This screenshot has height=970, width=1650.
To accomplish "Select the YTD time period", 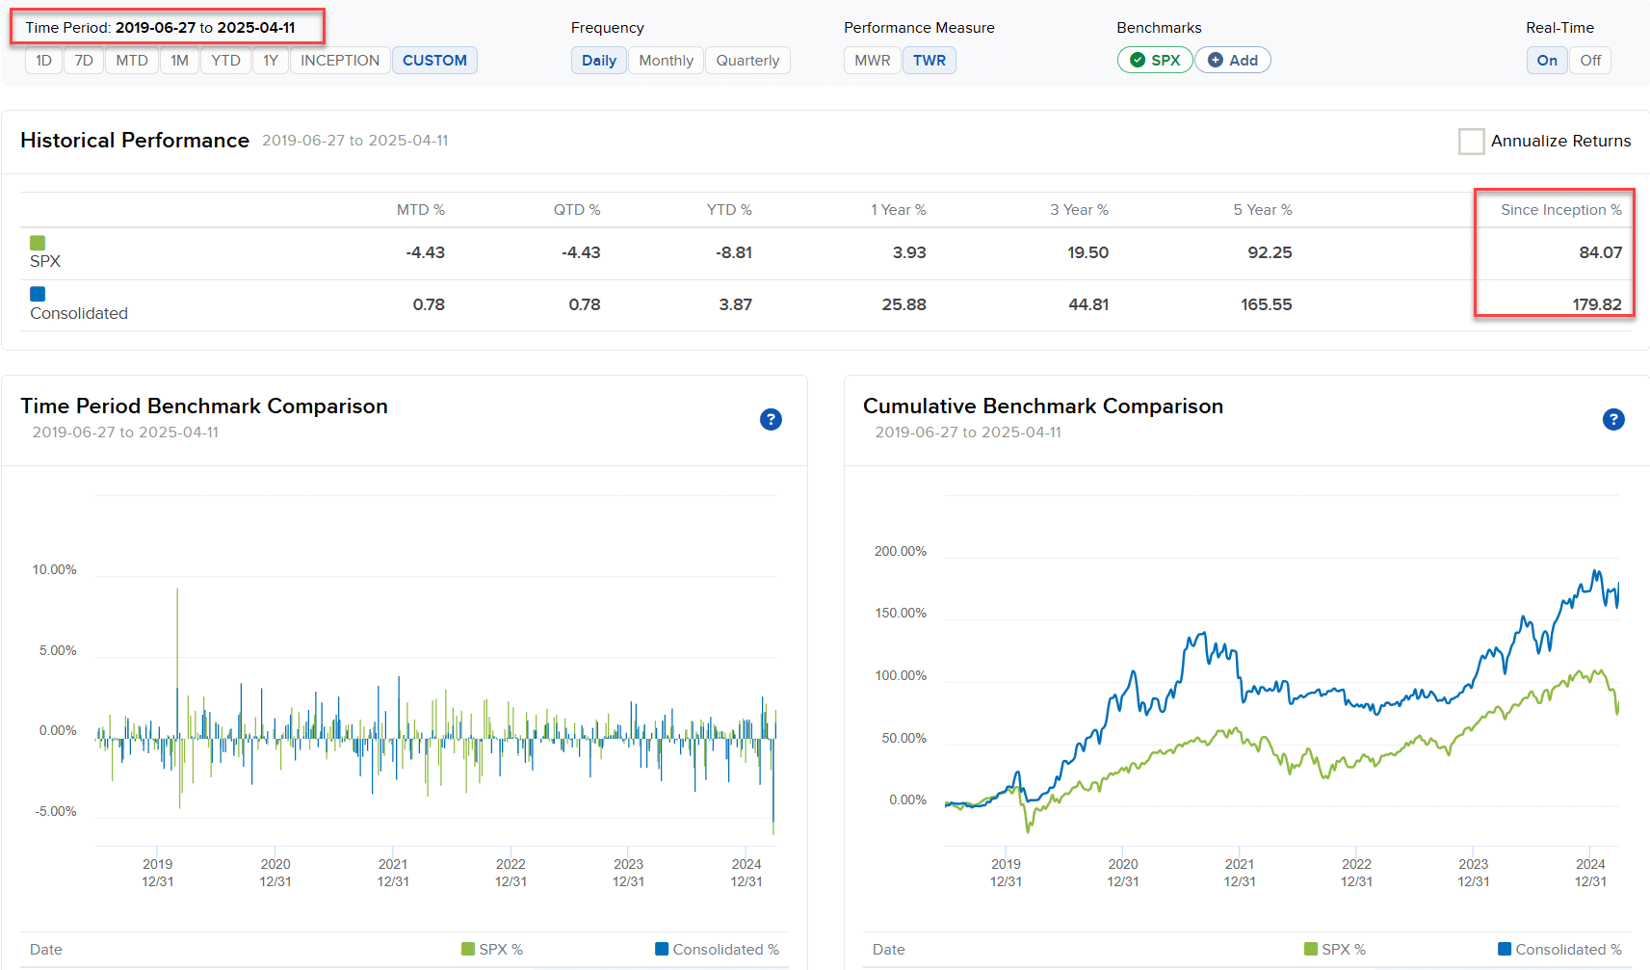I will click(225, 60).
